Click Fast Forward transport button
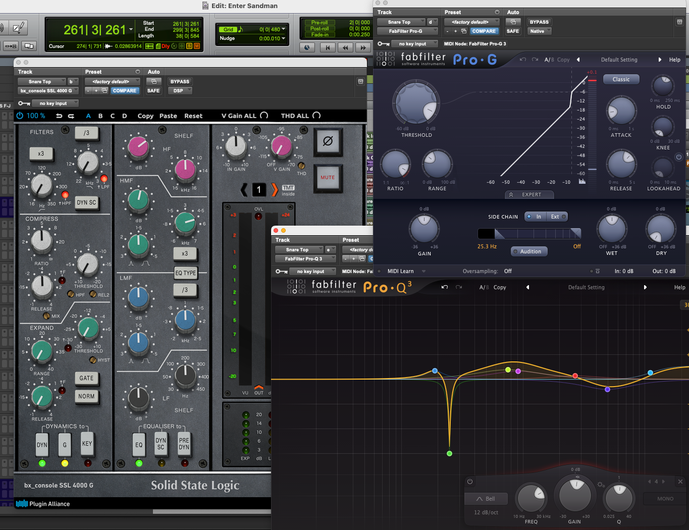689x530 pixels. click(363, 47)
